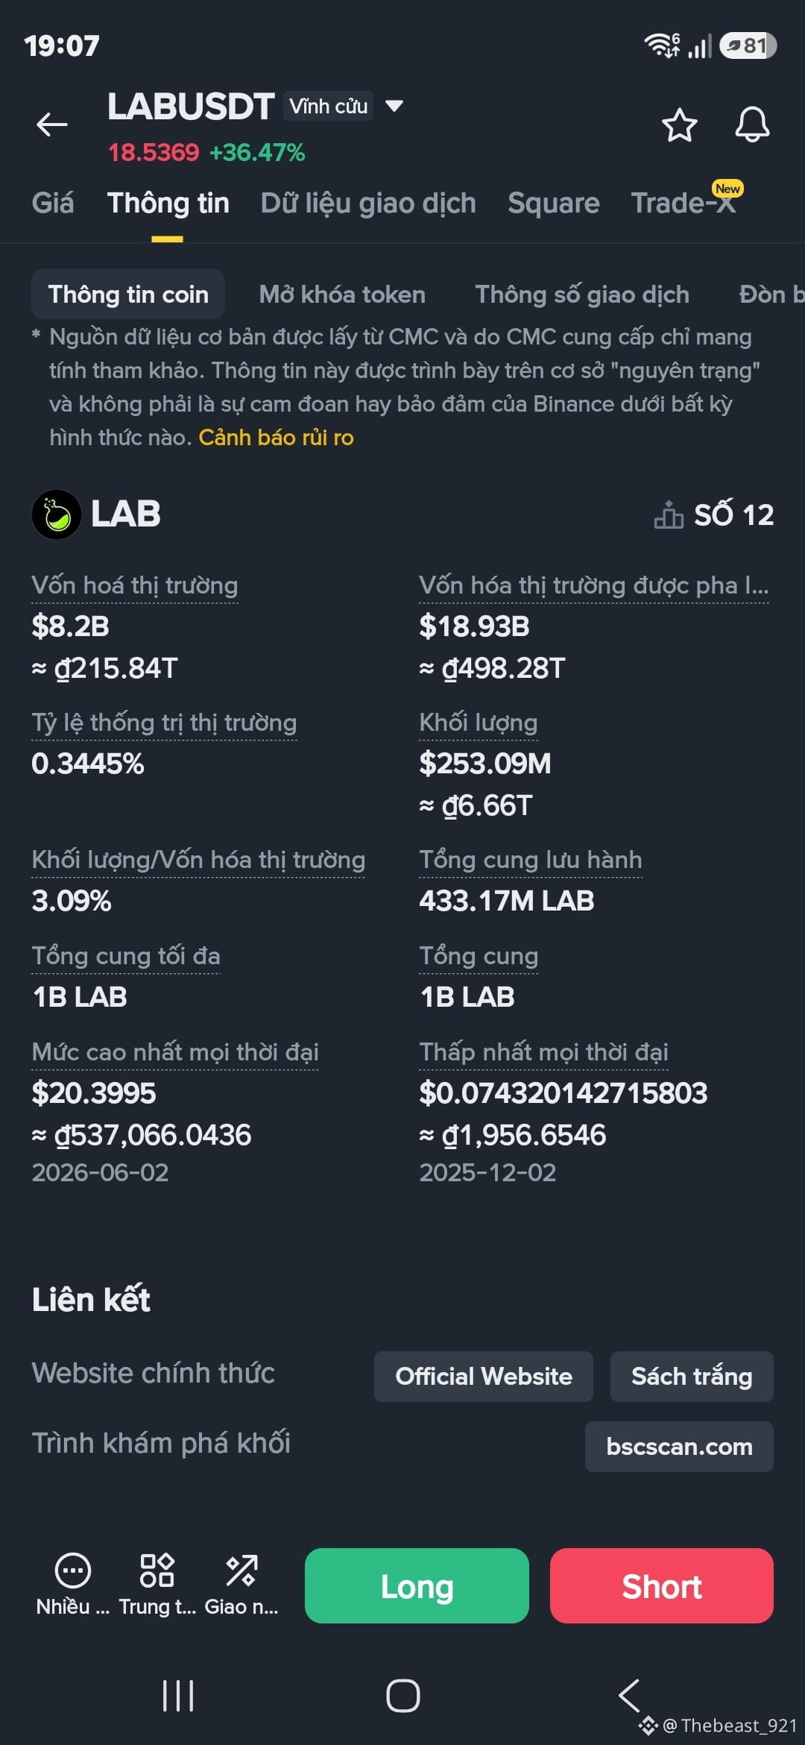Open Trung tâm grid icon
Viewport: 805px width, 1745px height.
coord(157,1570)
